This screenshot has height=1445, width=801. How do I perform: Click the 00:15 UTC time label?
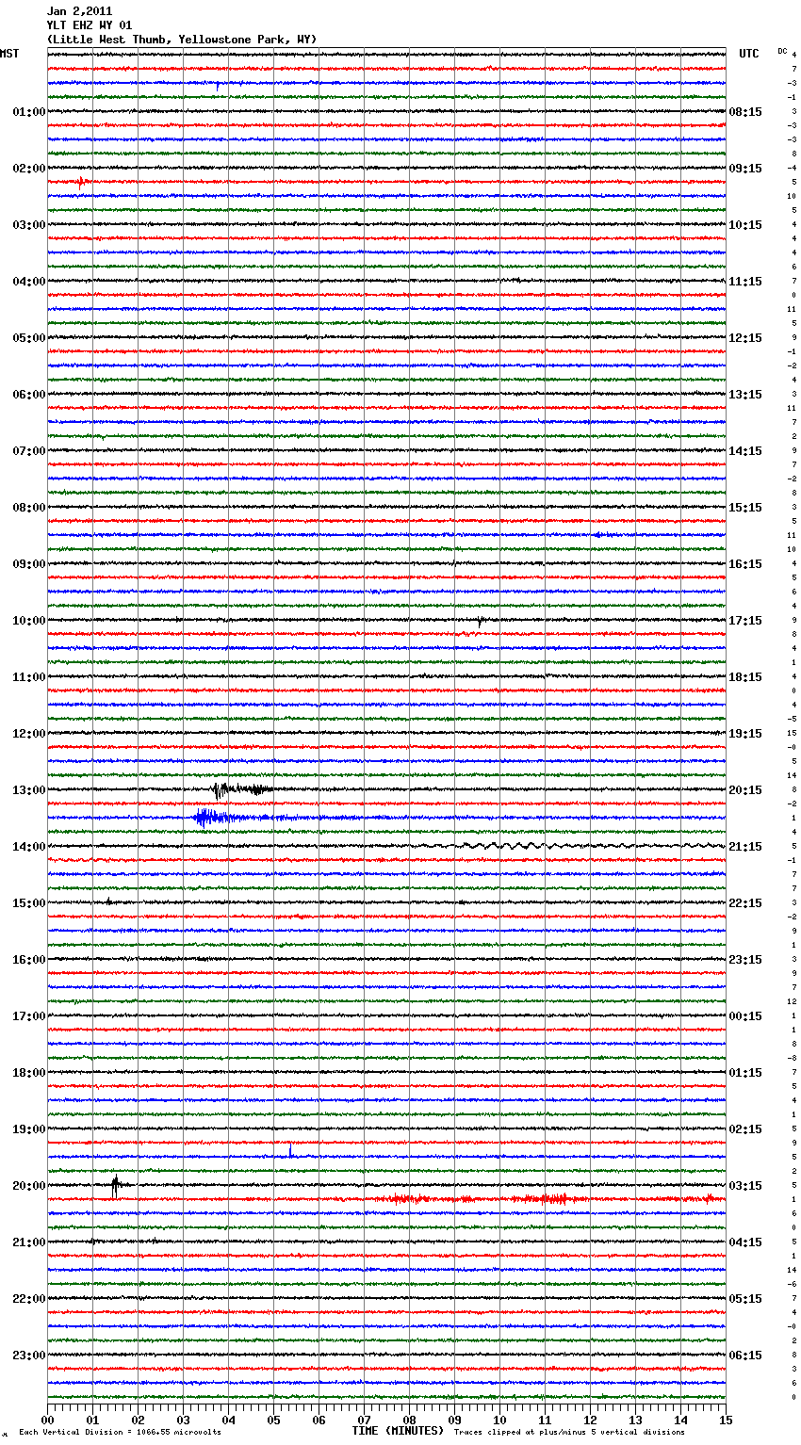(745, 1016)
